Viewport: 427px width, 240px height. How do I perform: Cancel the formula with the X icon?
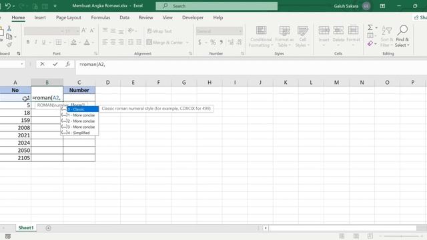pyautogui.click(x=42, y=64)
